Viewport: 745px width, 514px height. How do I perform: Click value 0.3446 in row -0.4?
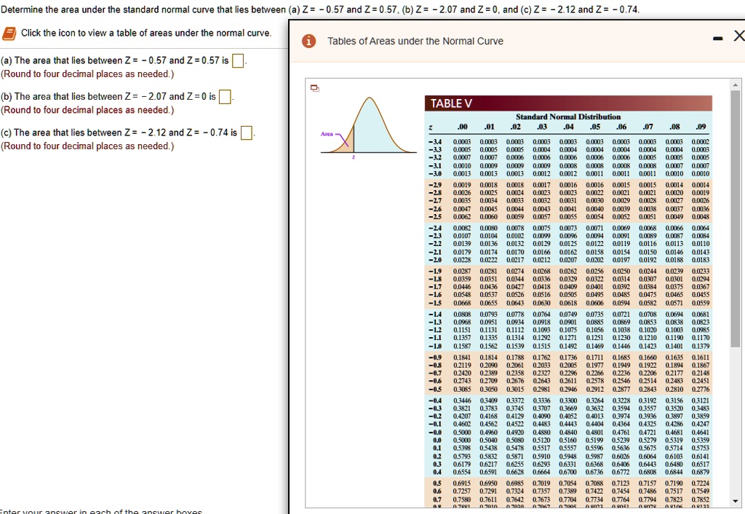(x=462, y=400)
